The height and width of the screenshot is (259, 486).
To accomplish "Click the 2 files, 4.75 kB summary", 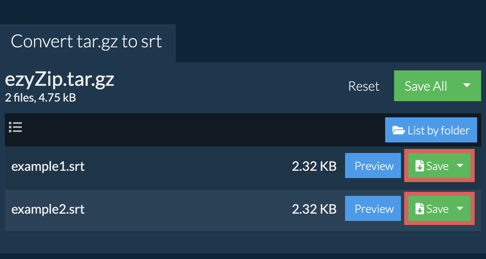I will click(40, 98).
